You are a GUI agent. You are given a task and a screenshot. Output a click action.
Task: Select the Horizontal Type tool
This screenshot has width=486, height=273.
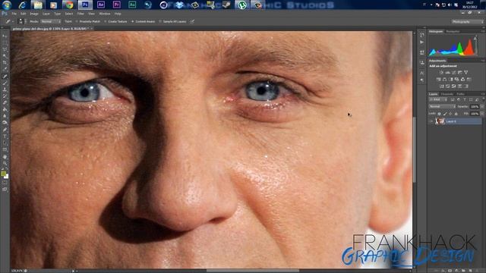click(5, 136)
